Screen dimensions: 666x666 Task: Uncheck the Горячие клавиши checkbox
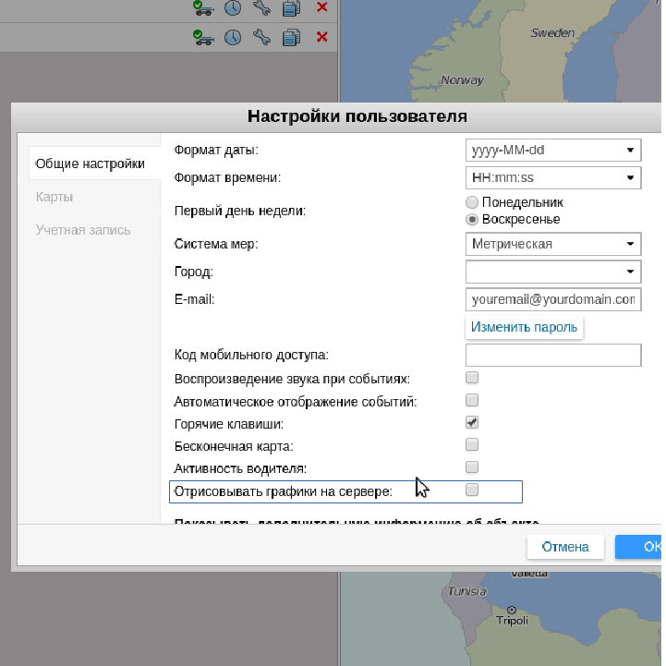(x=472, y=422)
